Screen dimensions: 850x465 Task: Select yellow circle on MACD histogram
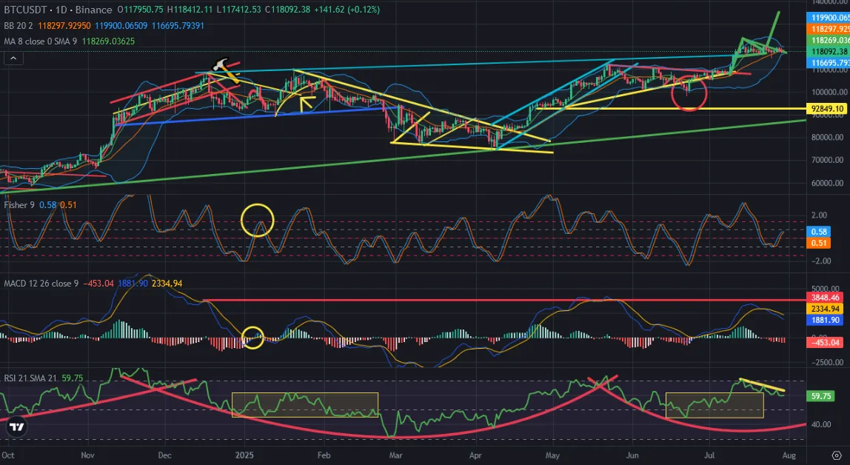point(252,337)
